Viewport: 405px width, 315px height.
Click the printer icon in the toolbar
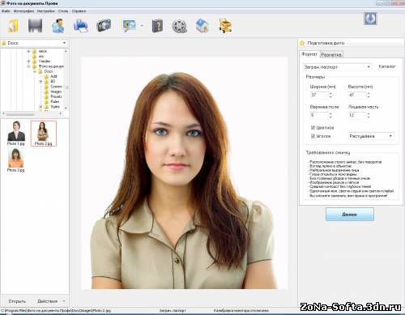tap(81, 26)
